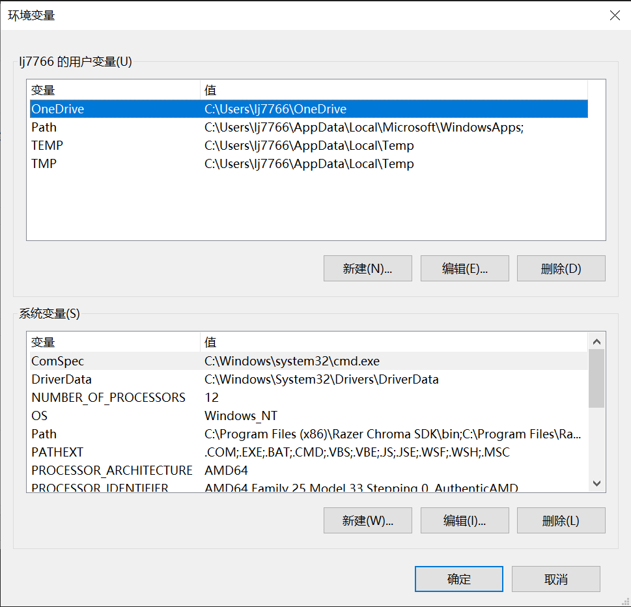Select the TMP user variable
631x607 pixels.
(x=44, y=164)
